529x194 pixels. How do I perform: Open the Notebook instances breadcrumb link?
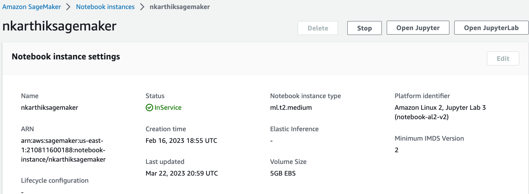click(105, 7)
